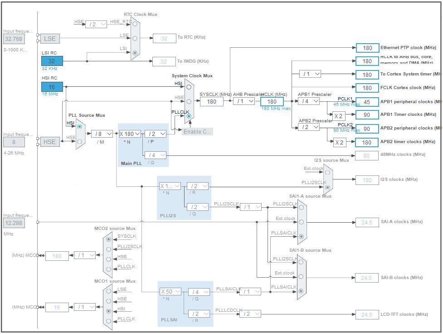Choose PLLCLK radio in System Clock Mux
This screenshot has width=443, height=334.
click(189, 116)
